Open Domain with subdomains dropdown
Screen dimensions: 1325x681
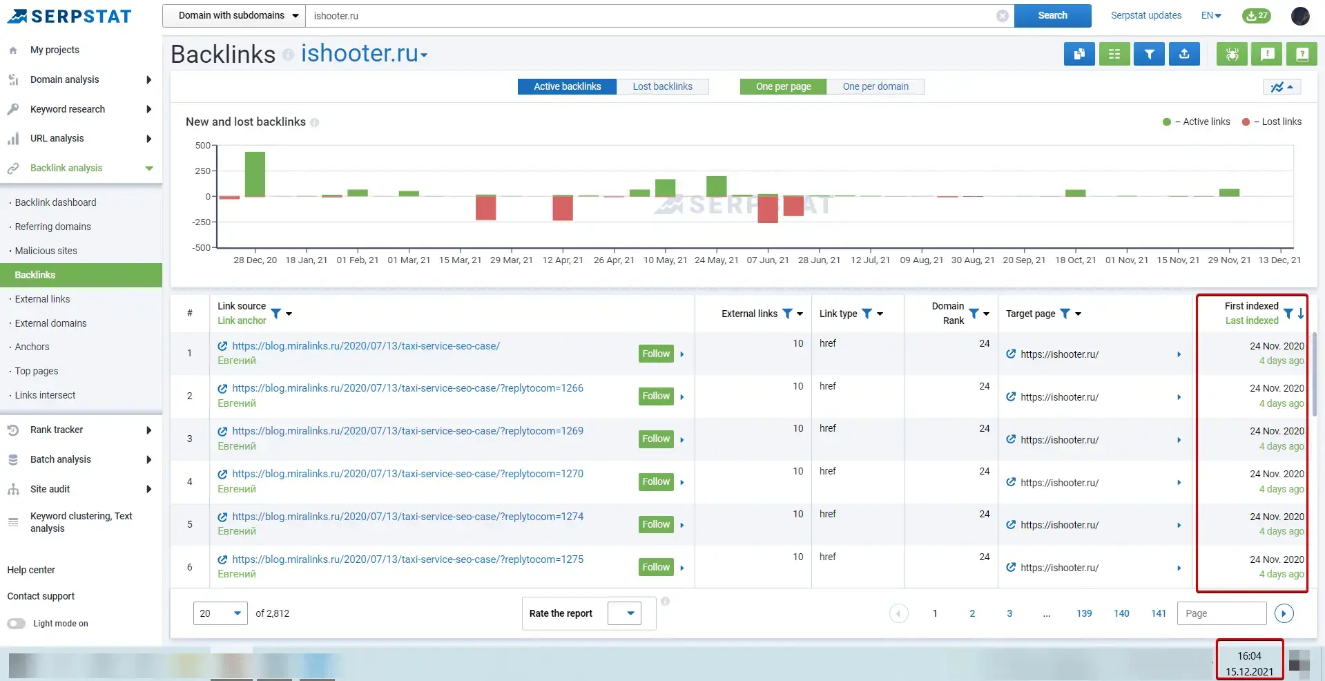tap(234, 16)
